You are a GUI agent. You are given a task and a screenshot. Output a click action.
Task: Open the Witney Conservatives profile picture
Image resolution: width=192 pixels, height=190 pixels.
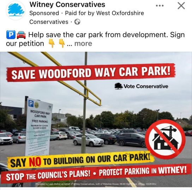pos(16,10)
